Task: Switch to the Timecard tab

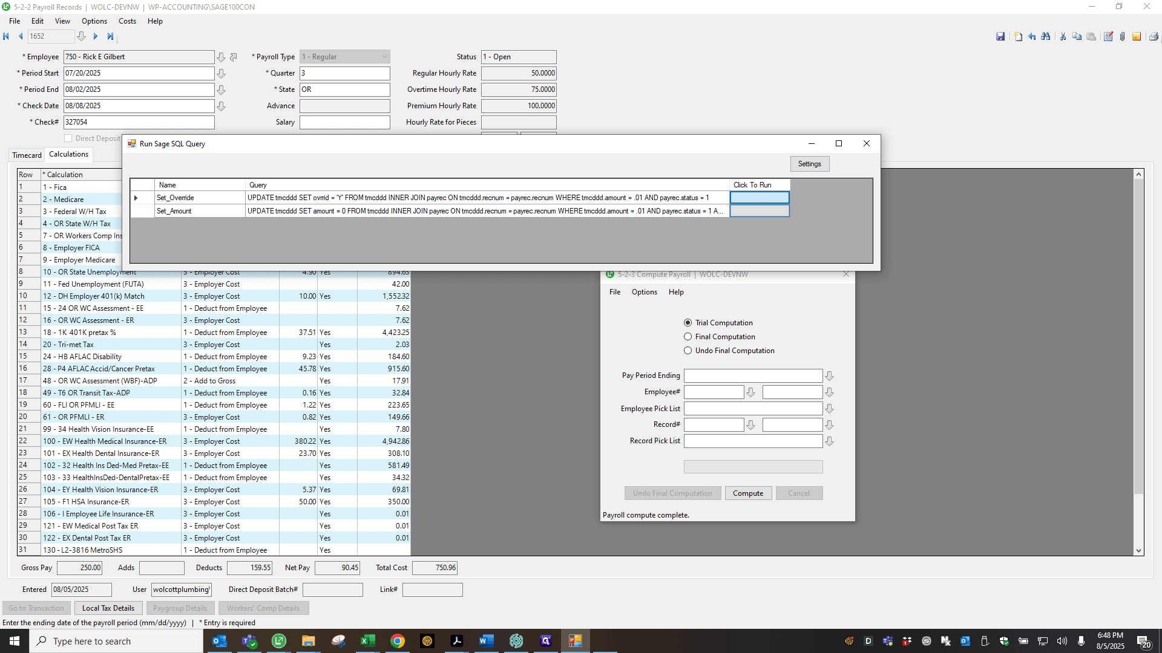Action: pyautogui.click(x=27, y=155)
